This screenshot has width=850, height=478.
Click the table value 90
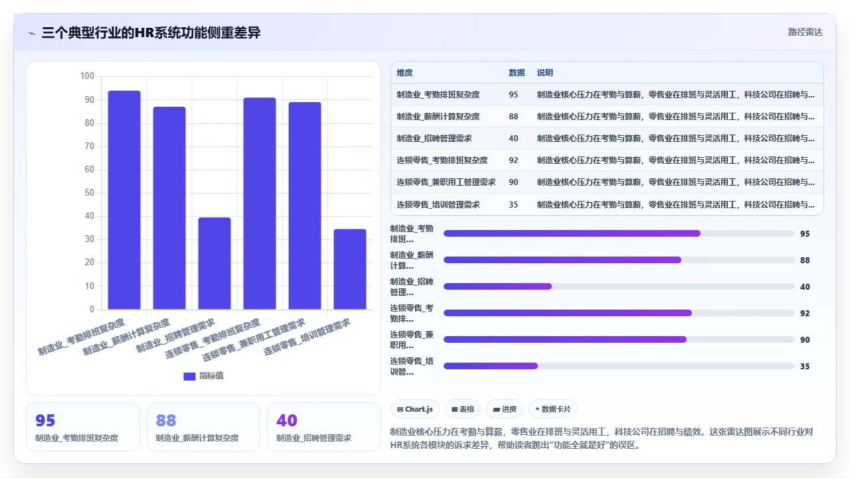513,182
